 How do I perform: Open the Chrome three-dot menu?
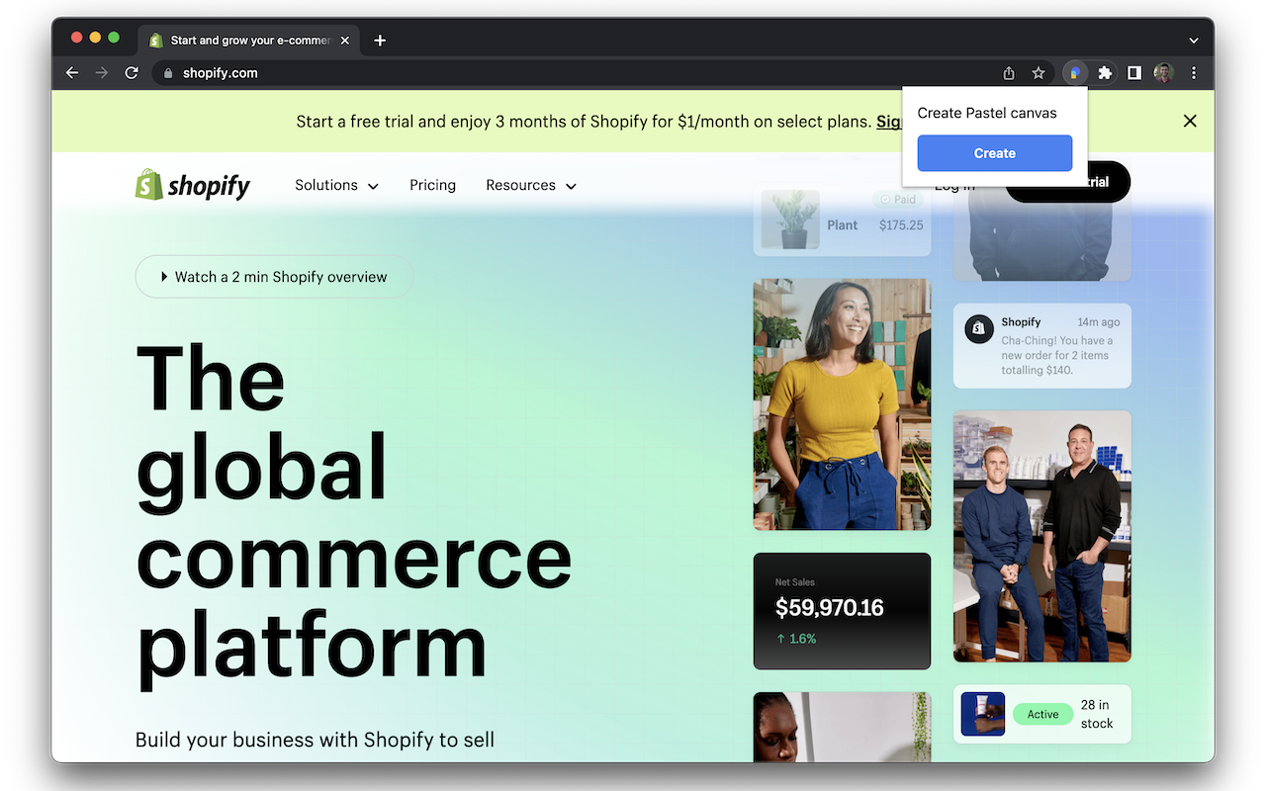(1194, 73)
